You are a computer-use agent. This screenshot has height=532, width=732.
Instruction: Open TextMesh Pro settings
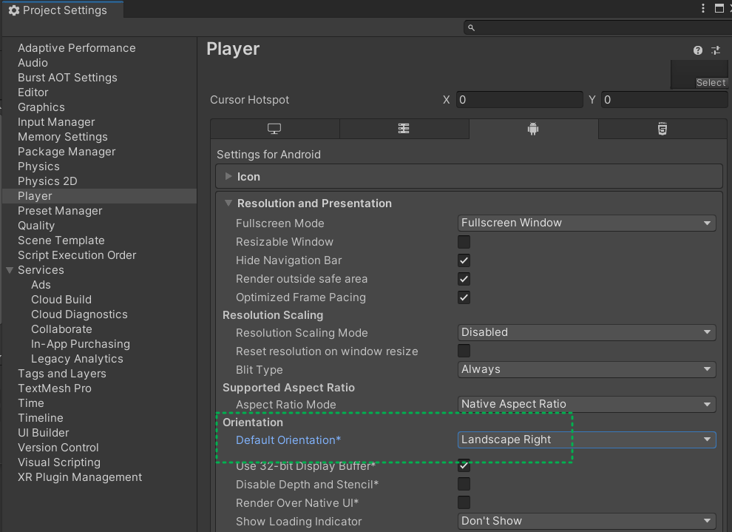(x=55, y=388)
